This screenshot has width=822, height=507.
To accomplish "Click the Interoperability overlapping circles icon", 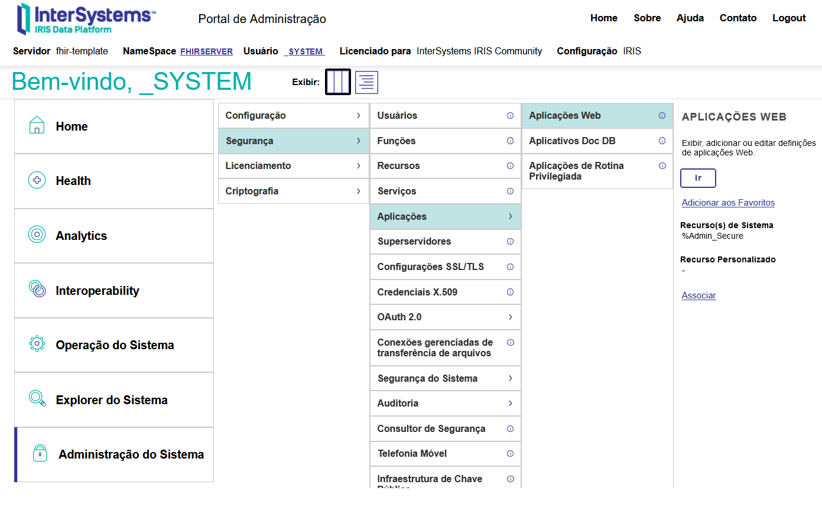I will click(37, 290).
